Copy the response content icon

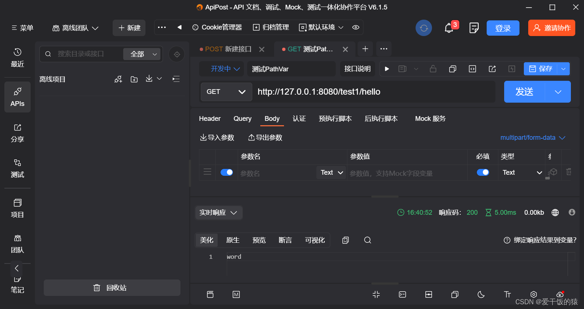[346, 240]
